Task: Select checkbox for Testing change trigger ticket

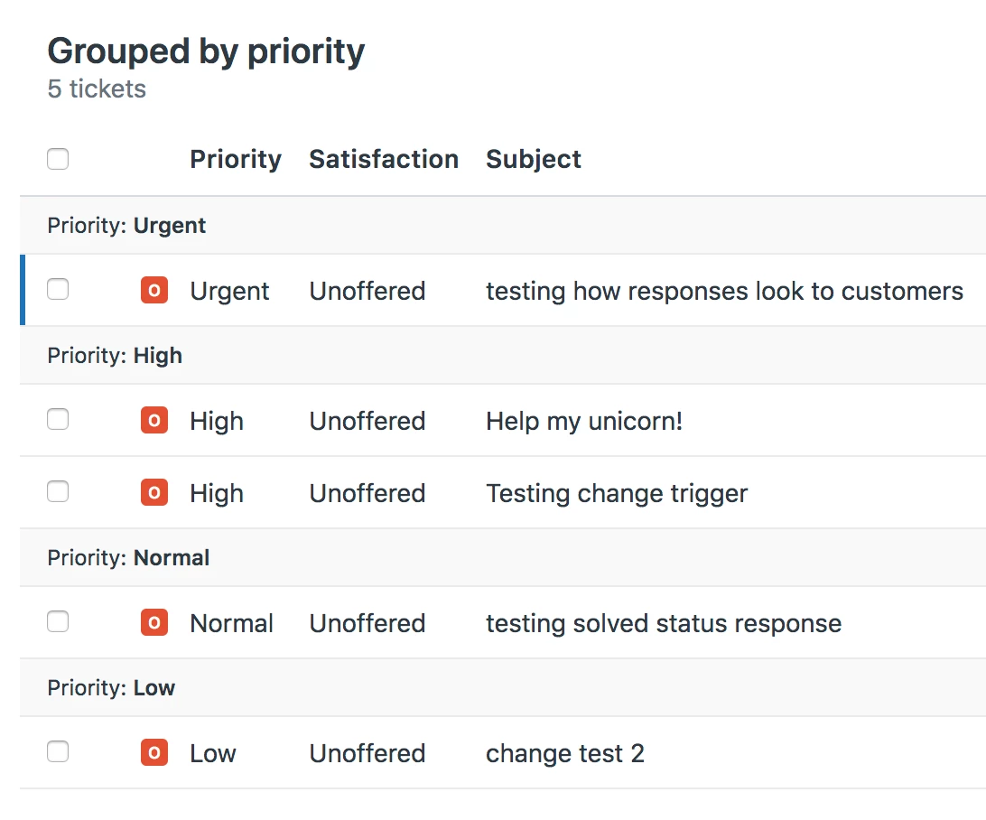Action: [58, 492]
